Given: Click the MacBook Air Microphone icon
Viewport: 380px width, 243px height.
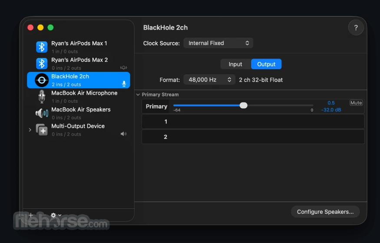Looking at the screenshot, I should click(42, 97).
